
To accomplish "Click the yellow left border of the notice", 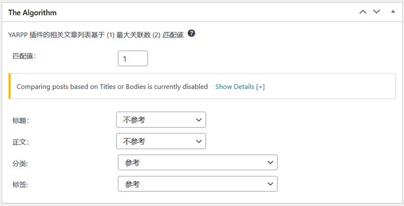I will click(9, 86).
